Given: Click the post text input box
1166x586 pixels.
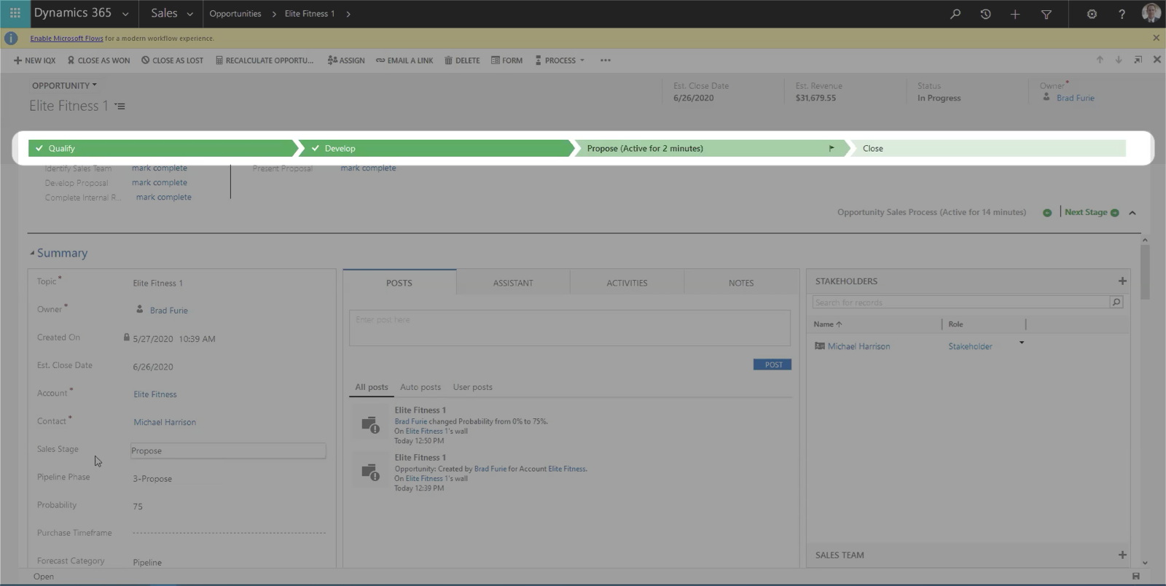Looking at the screenshot, I should pos(570,327).
